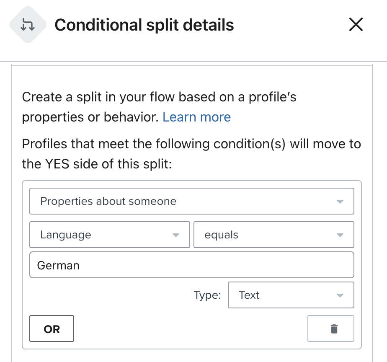This screenshot has width=387, height=362.
Task: Click the split-arrows symbol in the header
Action: tap(28, 24)
